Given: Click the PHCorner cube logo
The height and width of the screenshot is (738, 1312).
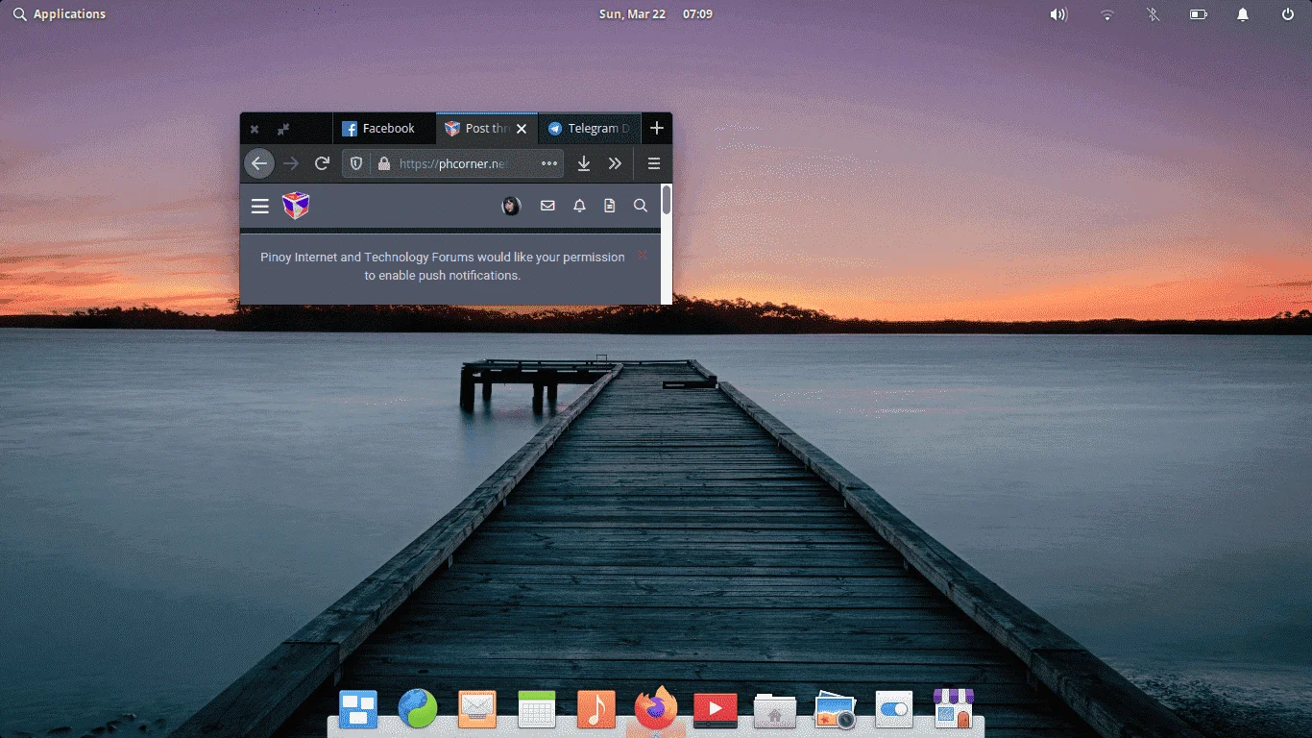Looking at the screenshot, I should point(296,205).
